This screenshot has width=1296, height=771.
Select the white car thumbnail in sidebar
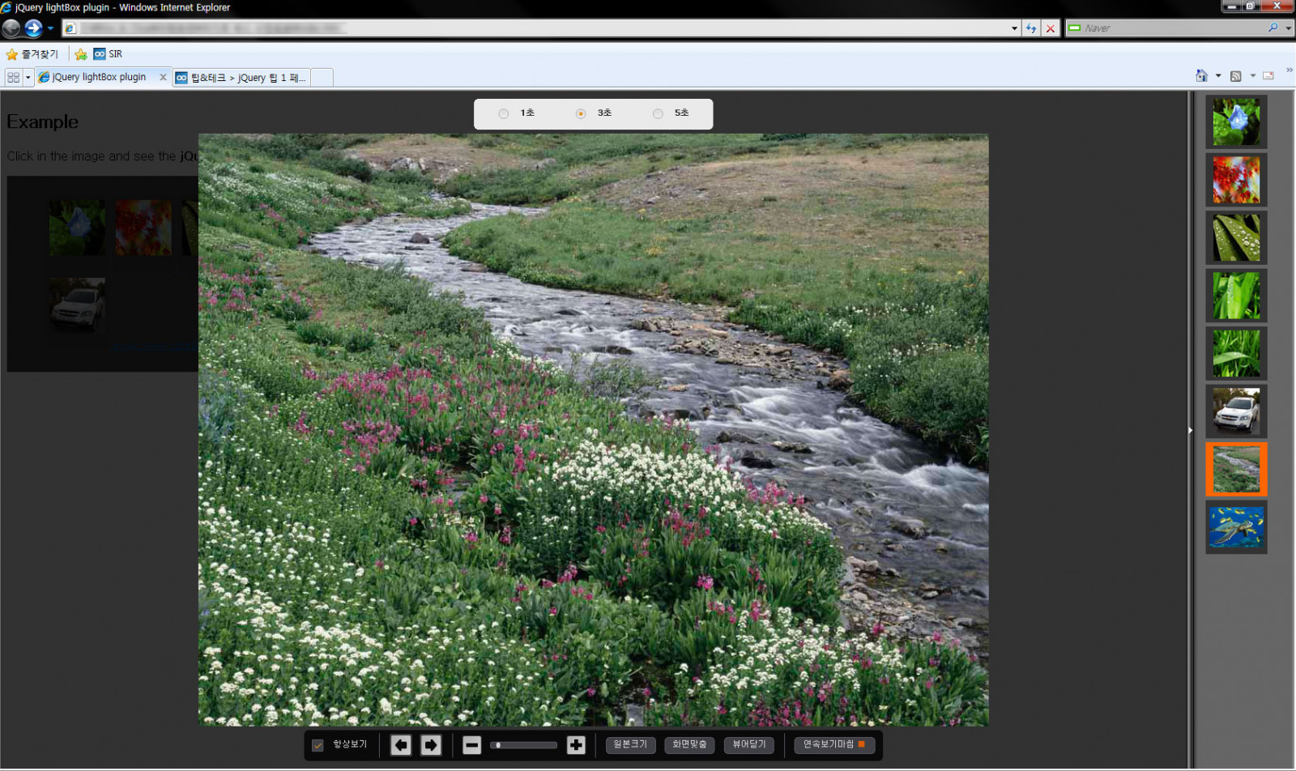click(x=1236, y=411)
